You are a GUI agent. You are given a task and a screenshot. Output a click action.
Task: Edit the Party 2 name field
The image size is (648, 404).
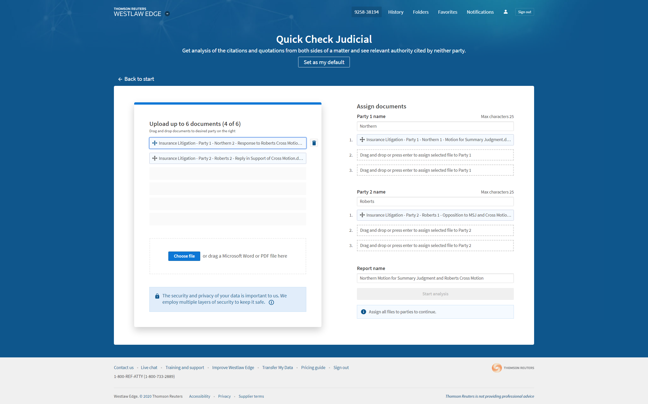[435, 201]
